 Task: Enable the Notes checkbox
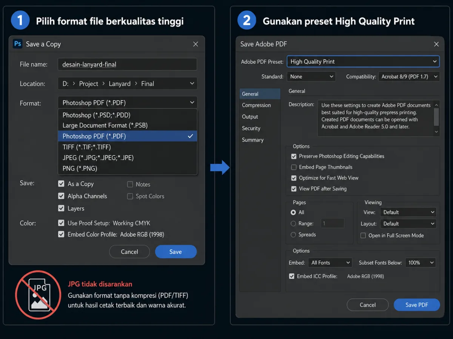(x=130, y=184)
